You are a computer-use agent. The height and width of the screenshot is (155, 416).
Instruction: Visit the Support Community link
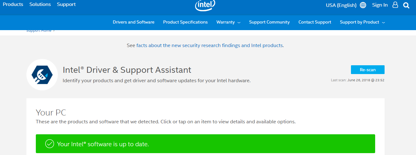click(269, 22)
